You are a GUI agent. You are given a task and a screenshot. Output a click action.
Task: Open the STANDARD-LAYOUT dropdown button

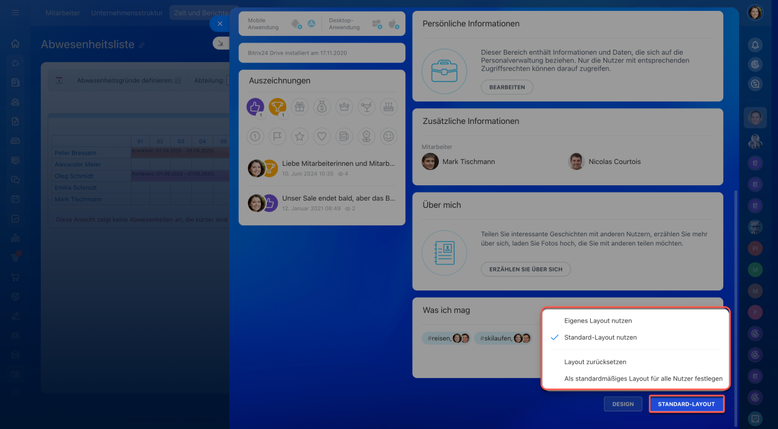[x=686, y=404]
